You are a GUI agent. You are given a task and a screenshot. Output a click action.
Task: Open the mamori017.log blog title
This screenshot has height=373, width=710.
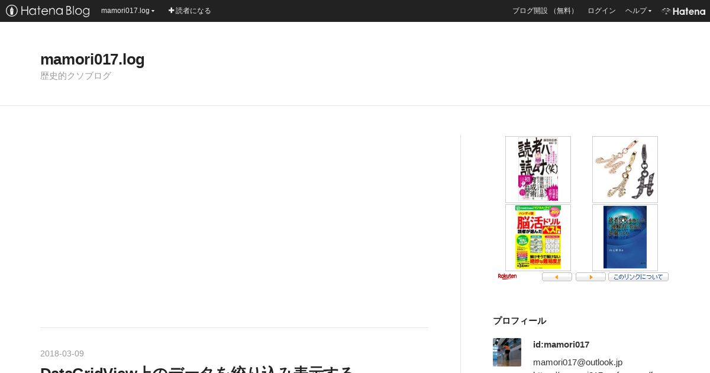pyautogui.click(x=92, y=59)
